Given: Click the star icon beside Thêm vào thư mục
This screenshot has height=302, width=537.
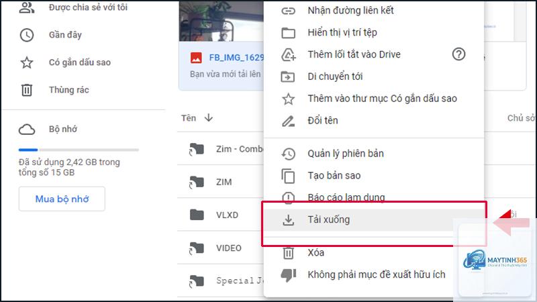Looking at the screenshot, I should [288, 99].
